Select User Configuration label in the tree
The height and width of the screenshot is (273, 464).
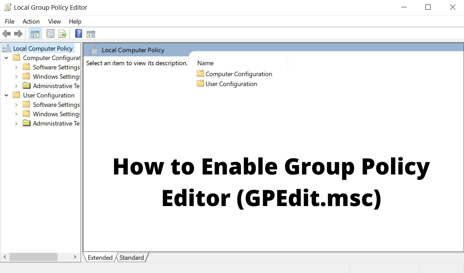tap(49, 95)
